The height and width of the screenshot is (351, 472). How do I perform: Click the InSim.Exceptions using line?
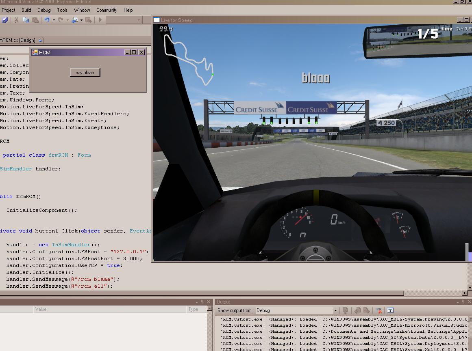pos(60,127)
